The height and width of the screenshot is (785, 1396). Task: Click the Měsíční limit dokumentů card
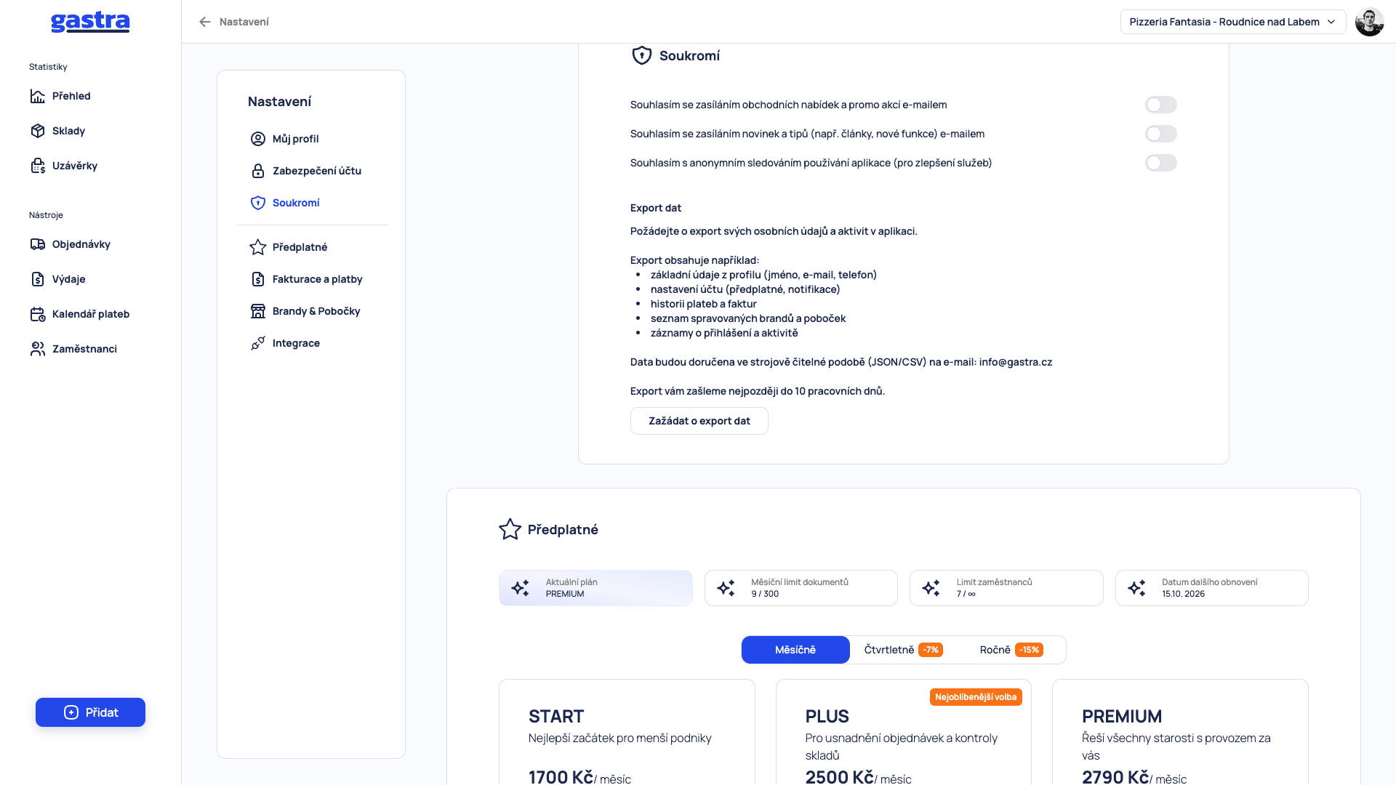pyautogui.click(x=801, y=588)
